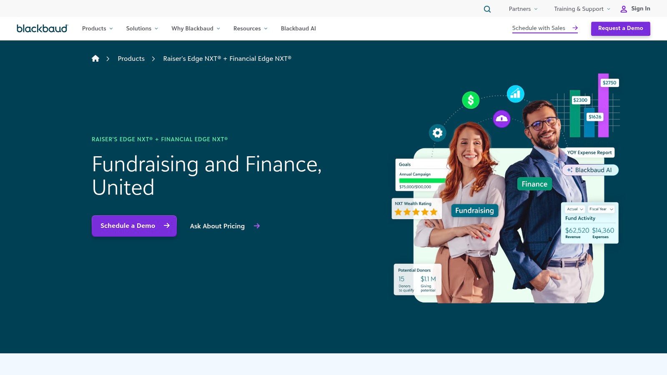This screenshot has width=667, height=375.
Task: Click the Finance label tag
Action: click(x=534, y=184)
